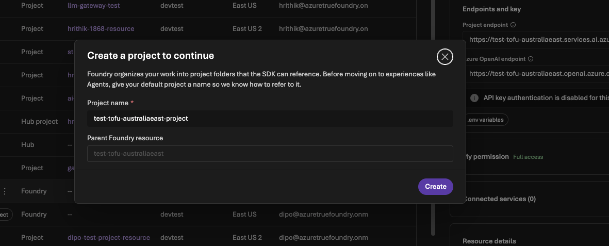Screen dimensions: 609x246
Task: Click the Create button
Action: click(x=435, y=187)
